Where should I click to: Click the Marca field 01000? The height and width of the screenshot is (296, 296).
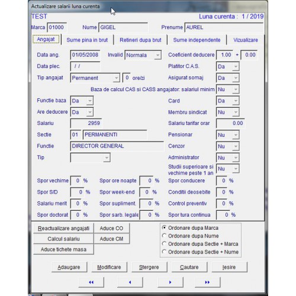click(x=57, y=27)
